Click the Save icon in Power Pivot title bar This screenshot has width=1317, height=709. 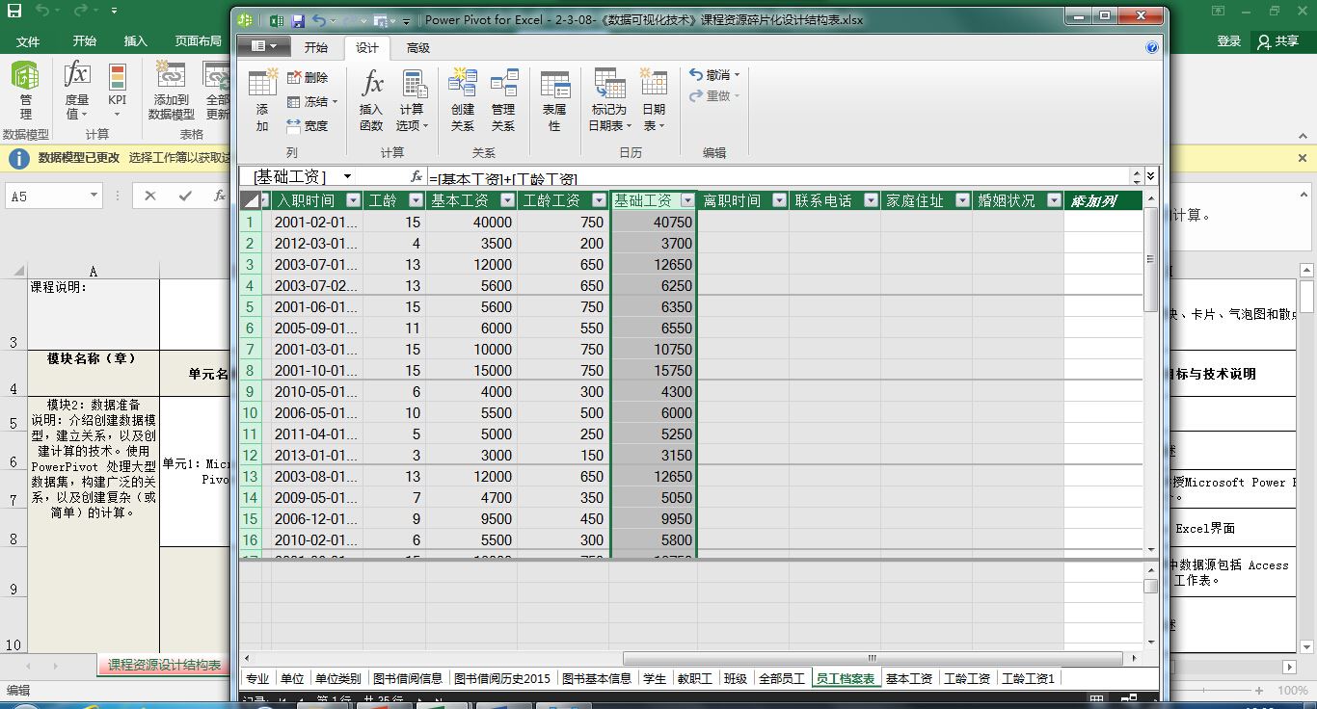click(298, 20)
